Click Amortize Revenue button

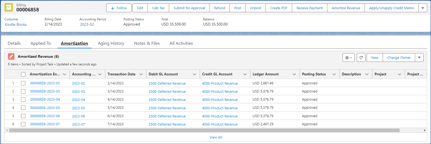pos(346,8)
